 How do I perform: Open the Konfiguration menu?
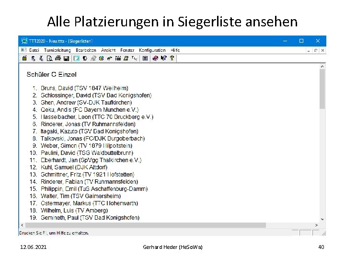coord(152,50)
